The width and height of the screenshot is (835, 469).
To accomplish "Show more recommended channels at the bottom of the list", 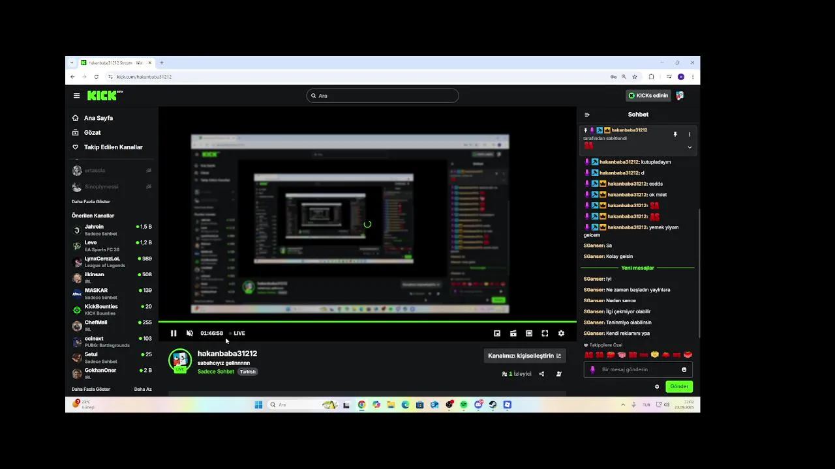I will pos(91,390).
